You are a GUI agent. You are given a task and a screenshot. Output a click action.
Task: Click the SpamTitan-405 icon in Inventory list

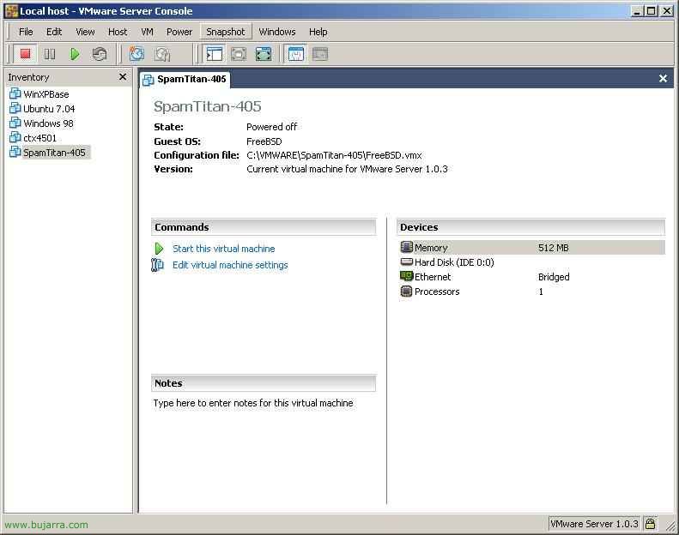click(15, 152)
